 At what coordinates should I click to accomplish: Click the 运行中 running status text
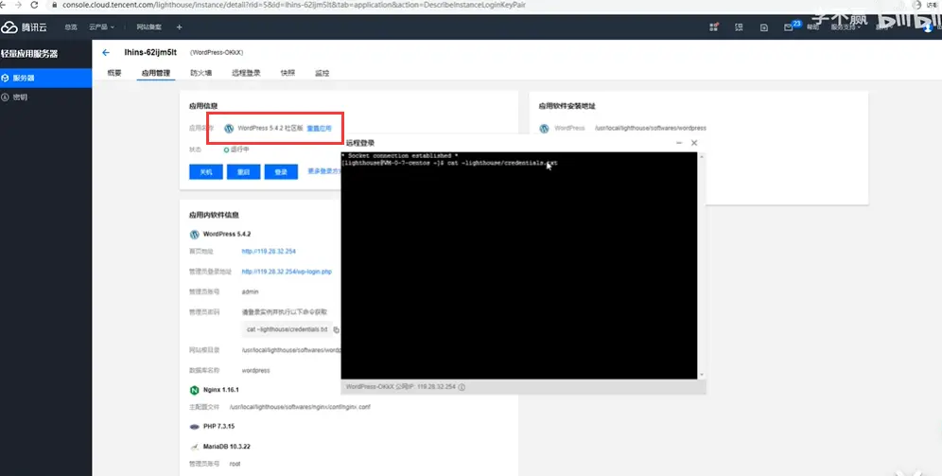click(239, 150)
